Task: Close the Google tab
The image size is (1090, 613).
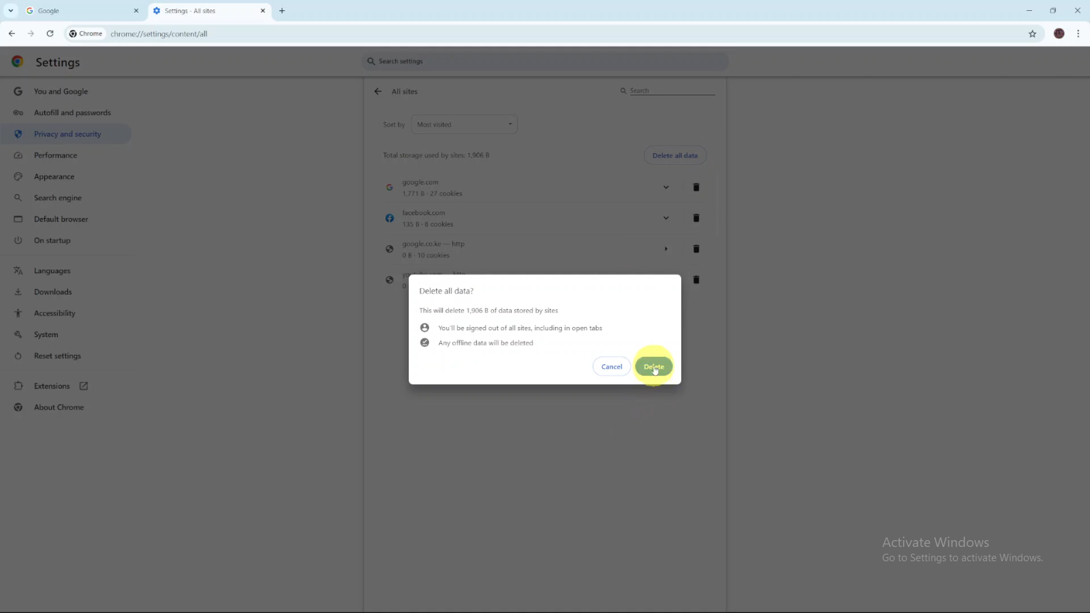Action: point(136,11)
